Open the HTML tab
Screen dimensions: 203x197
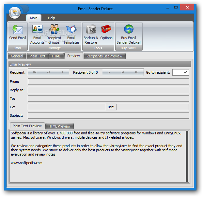tap(56, 56)
